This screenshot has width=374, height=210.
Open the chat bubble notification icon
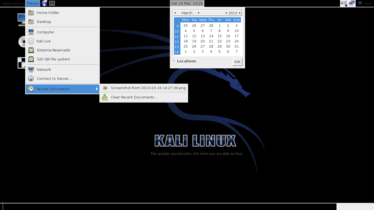pyautogui.click(x=360, y=3)
